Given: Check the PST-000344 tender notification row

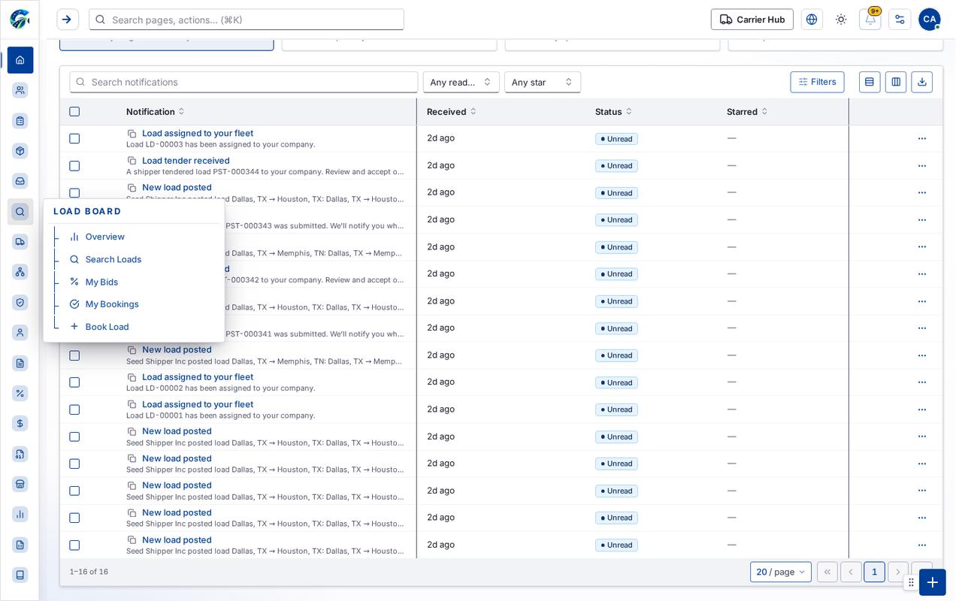Looking at the screenshot, I should click(x=74, y=166).
